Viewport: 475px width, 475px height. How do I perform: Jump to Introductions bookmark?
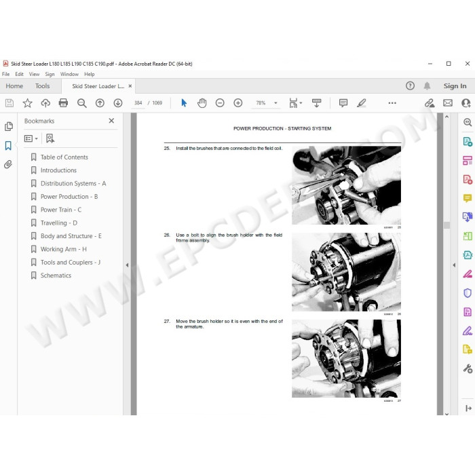coord(58,170)
